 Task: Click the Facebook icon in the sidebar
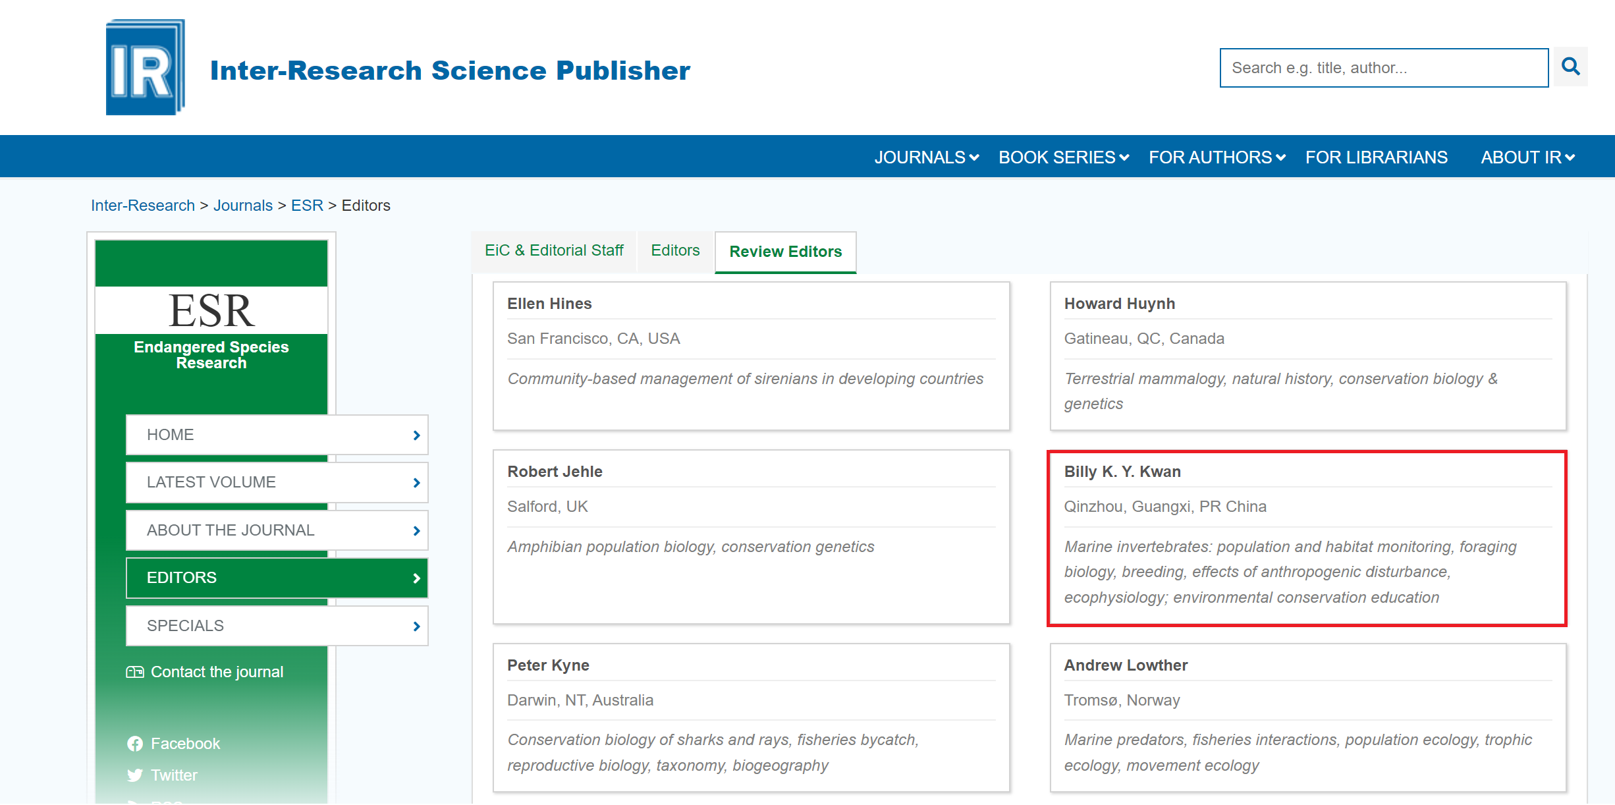click(x=135, y=744)
